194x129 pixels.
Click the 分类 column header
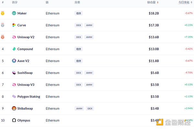77,2
